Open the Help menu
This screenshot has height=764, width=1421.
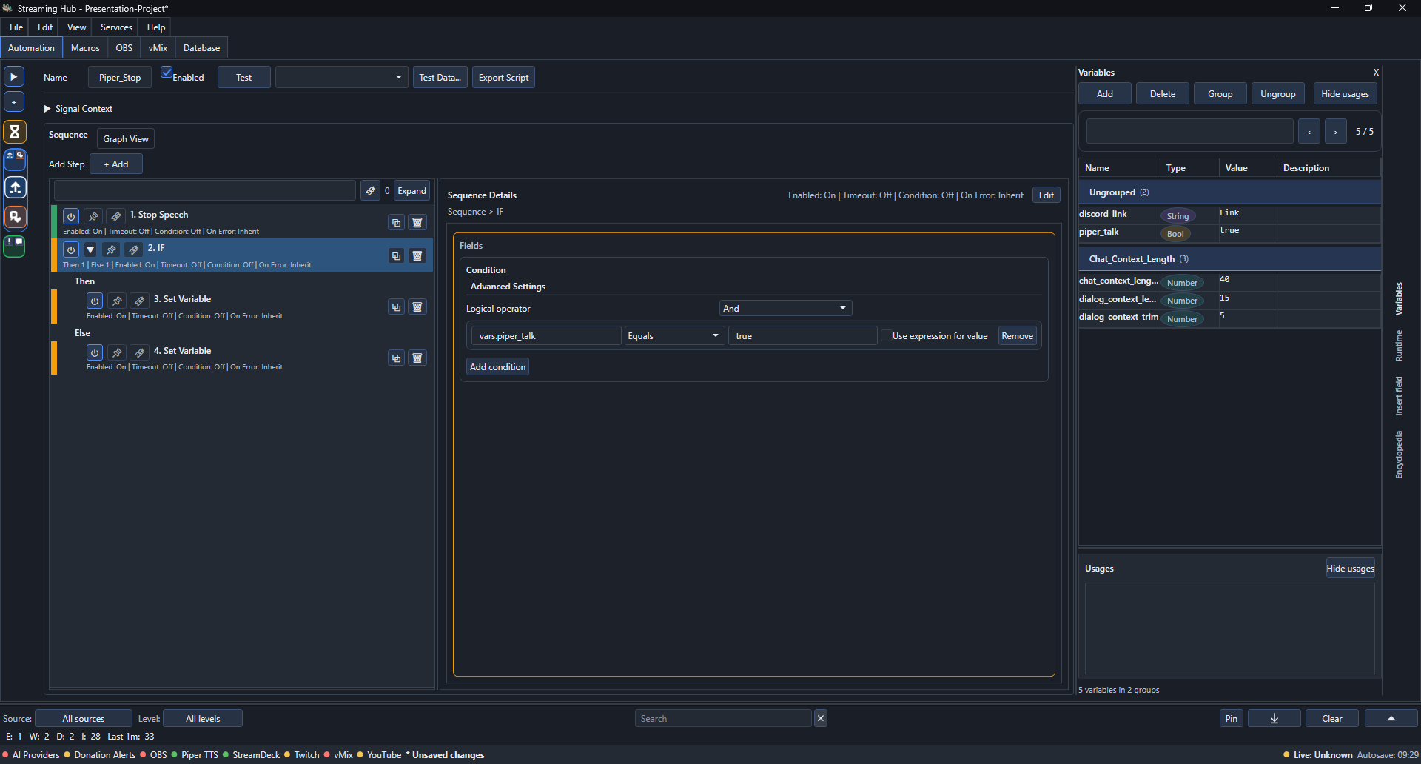point(155,27)
